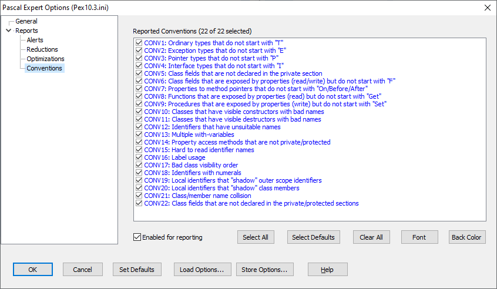The image size is (497, 289).
Task: Uncheck CONV1 ordinary types checkbox
Action: [x=139, y=43]
